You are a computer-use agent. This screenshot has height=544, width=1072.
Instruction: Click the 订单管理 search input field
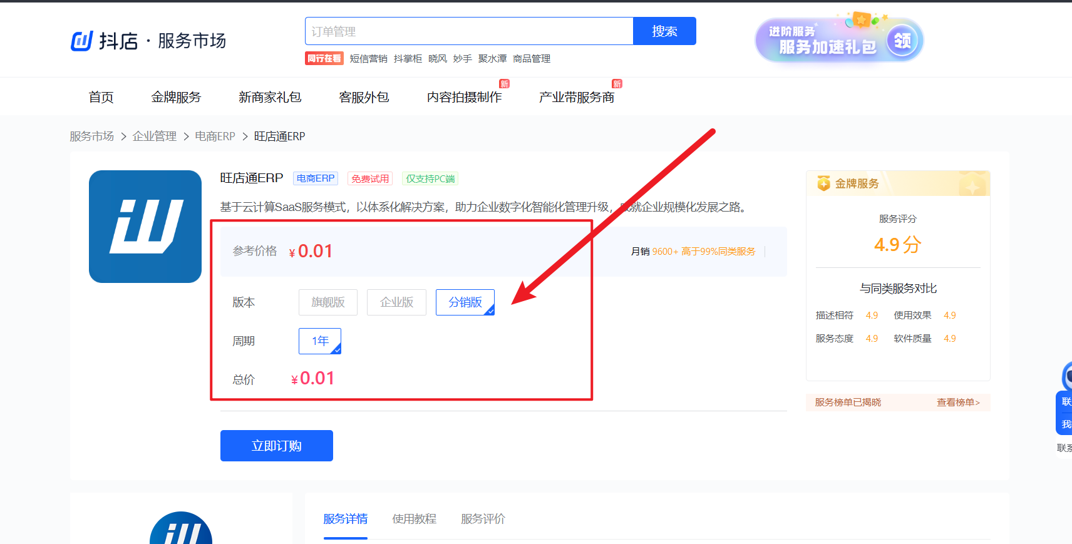coord(469,31)
